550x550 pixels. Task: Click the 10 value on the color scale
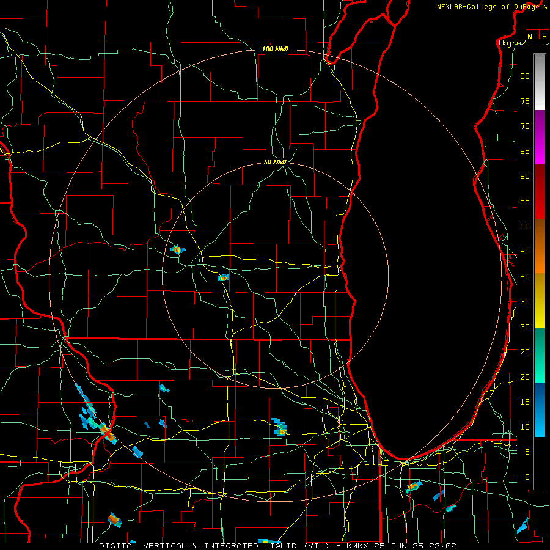coord(525,427)
